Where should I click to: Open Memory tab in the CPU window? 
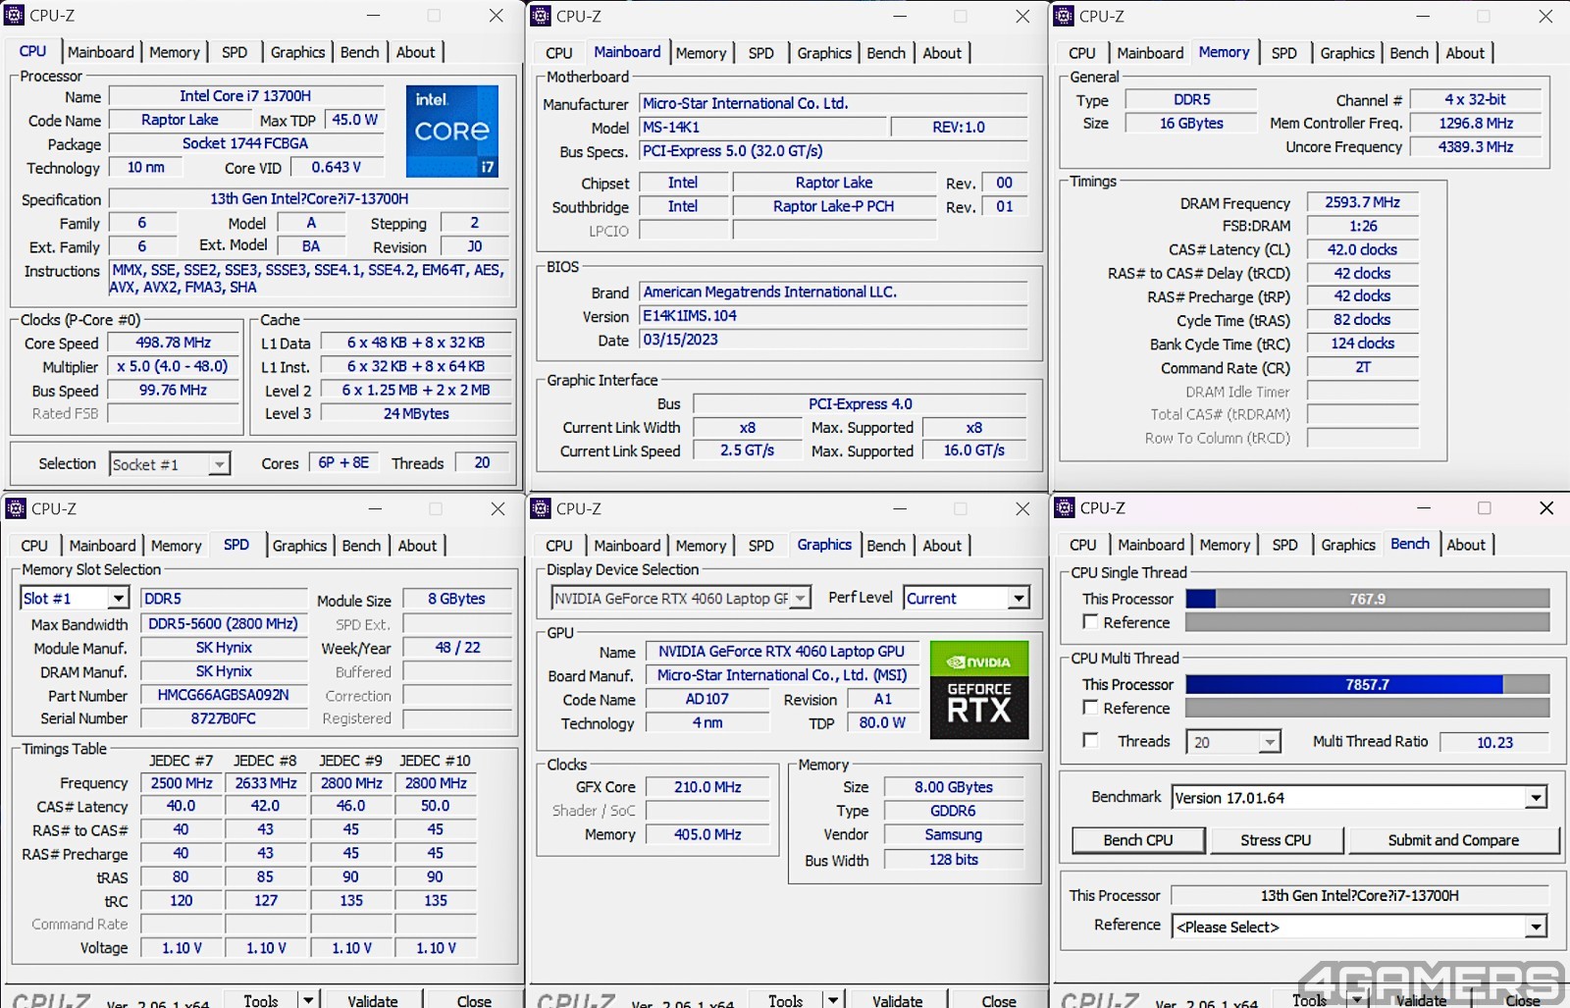175,52
